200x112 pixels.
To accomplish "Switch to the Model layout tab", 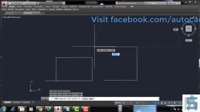I will (x=7, y=102).
